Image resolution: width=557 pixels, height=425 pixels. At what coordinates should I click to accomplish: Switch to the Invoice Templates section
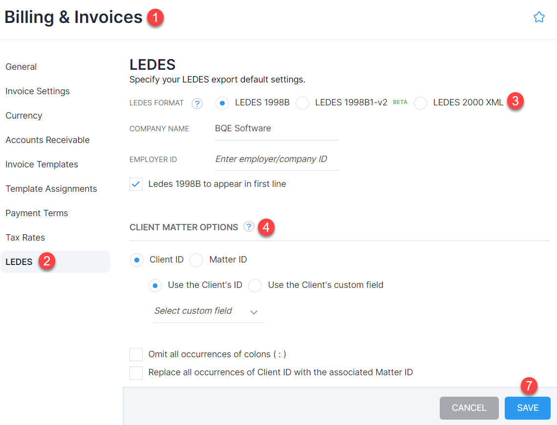tap(42, 164)
